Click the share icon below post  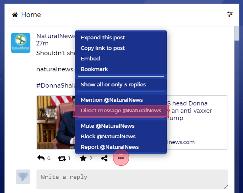(104, 159)
